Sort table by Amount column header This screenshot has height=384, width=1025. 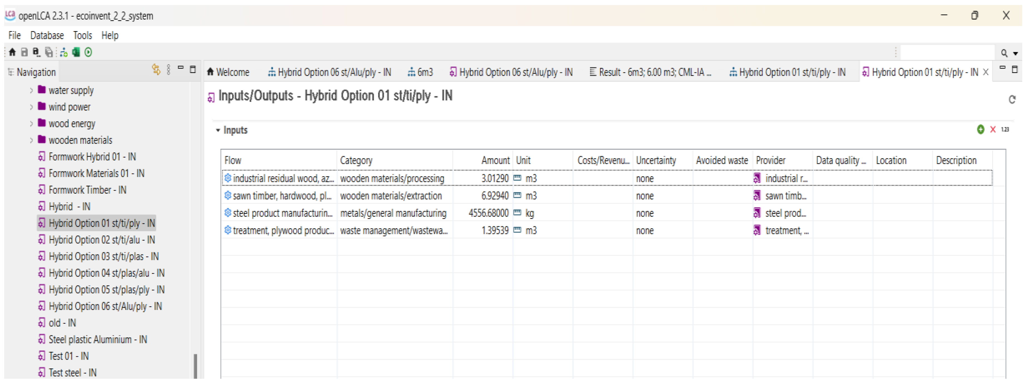point(495,160)
